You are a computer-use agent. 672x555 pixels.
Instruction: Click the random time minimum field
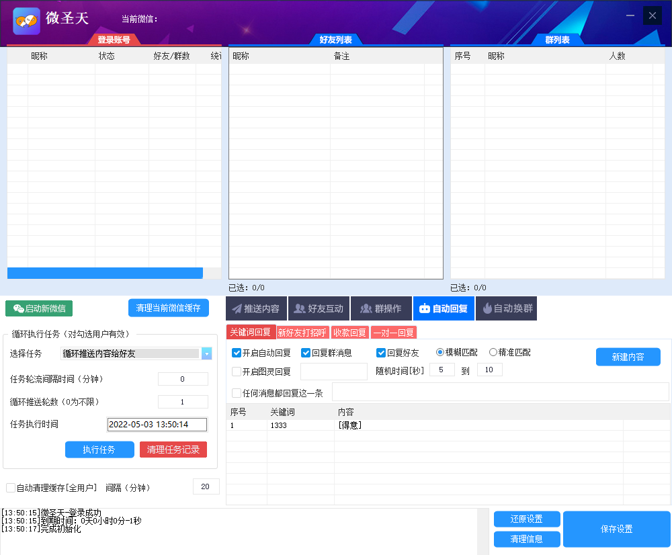(442, 370)
